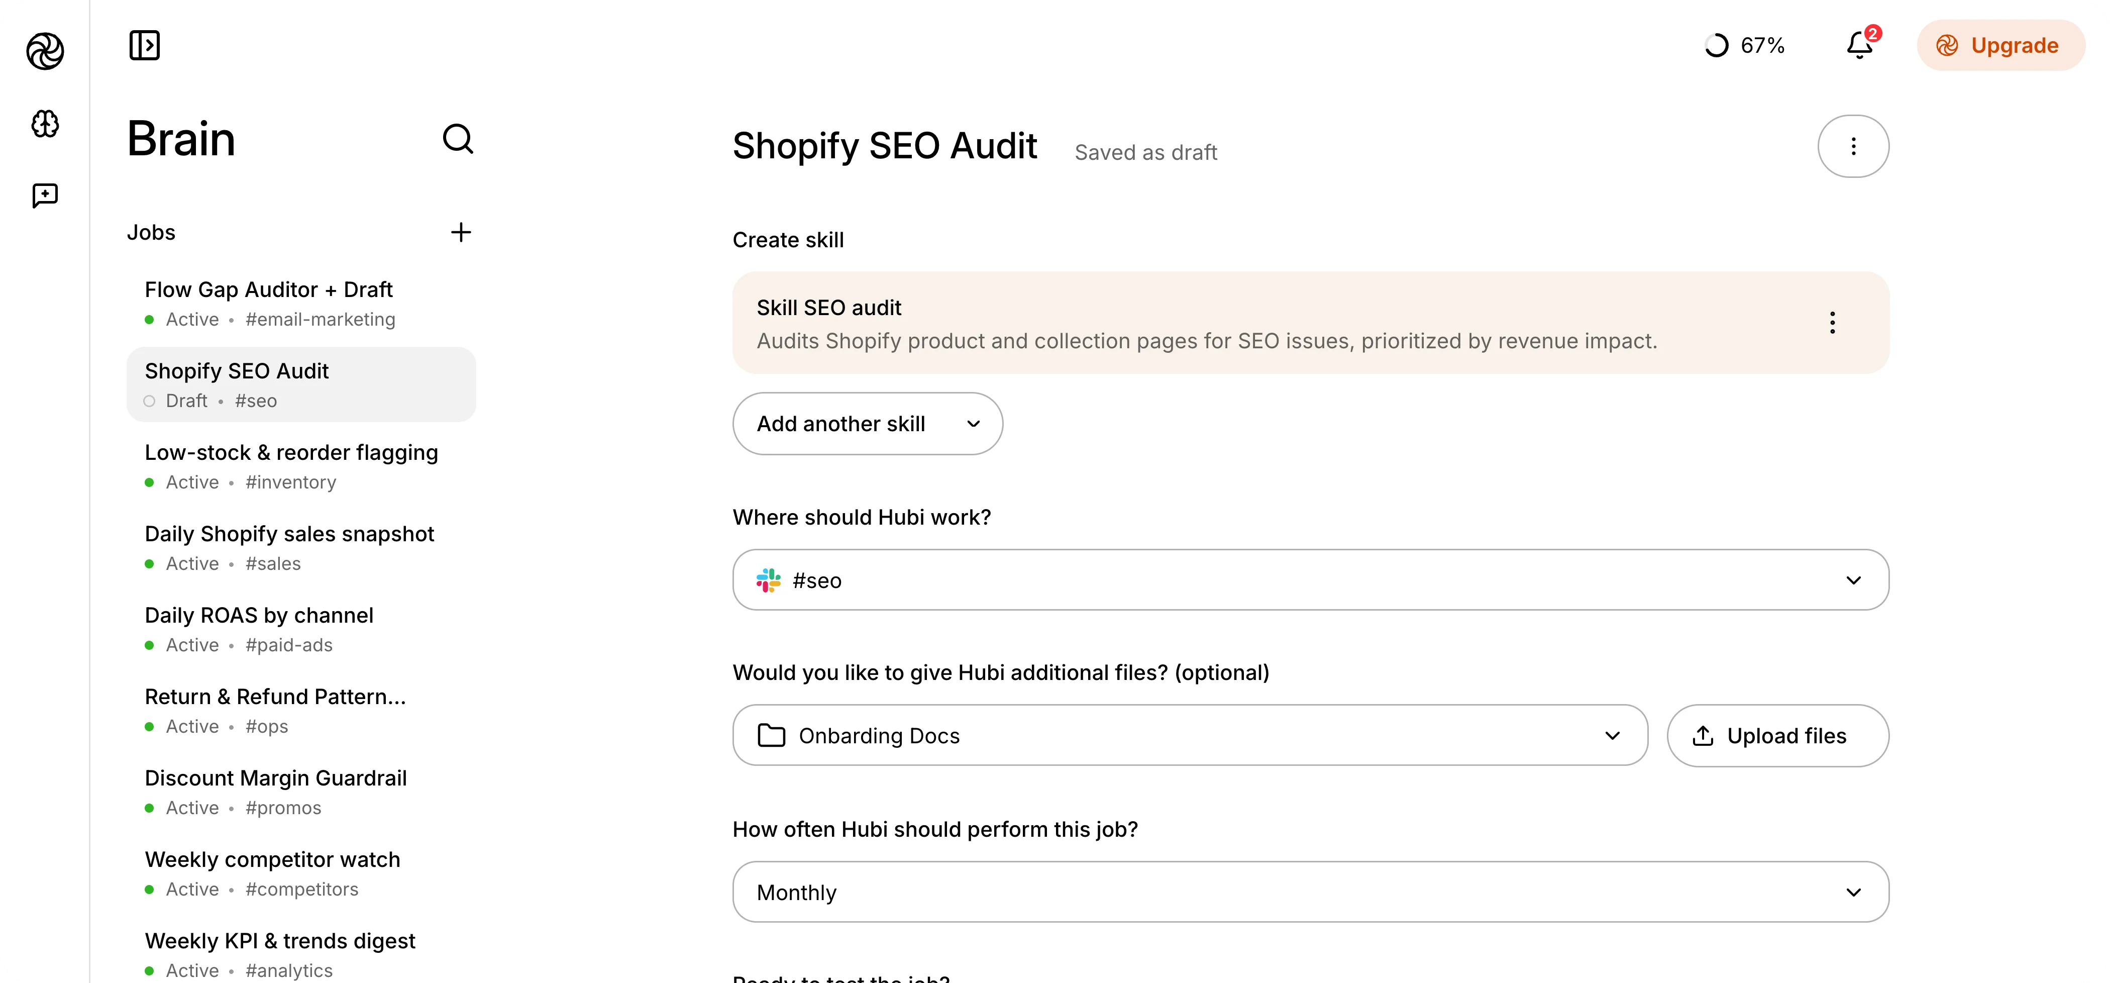
Task: Select the Discount Margin Guardrail job
Action: 301,792
